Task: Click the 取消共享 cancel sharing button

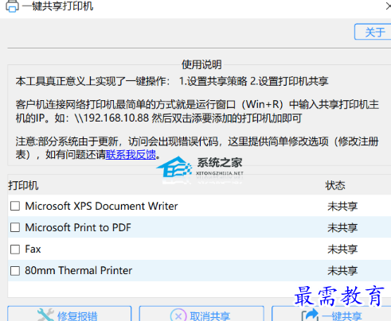Action: click(201, 314)
